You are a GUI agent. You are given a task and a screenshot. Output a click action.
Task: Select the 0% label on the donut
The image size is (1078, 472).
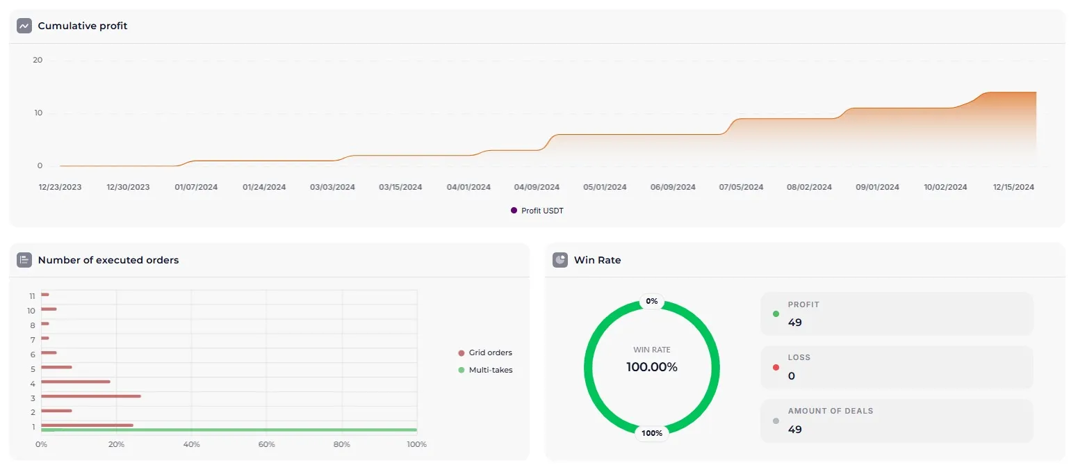[x=651, y=302]
